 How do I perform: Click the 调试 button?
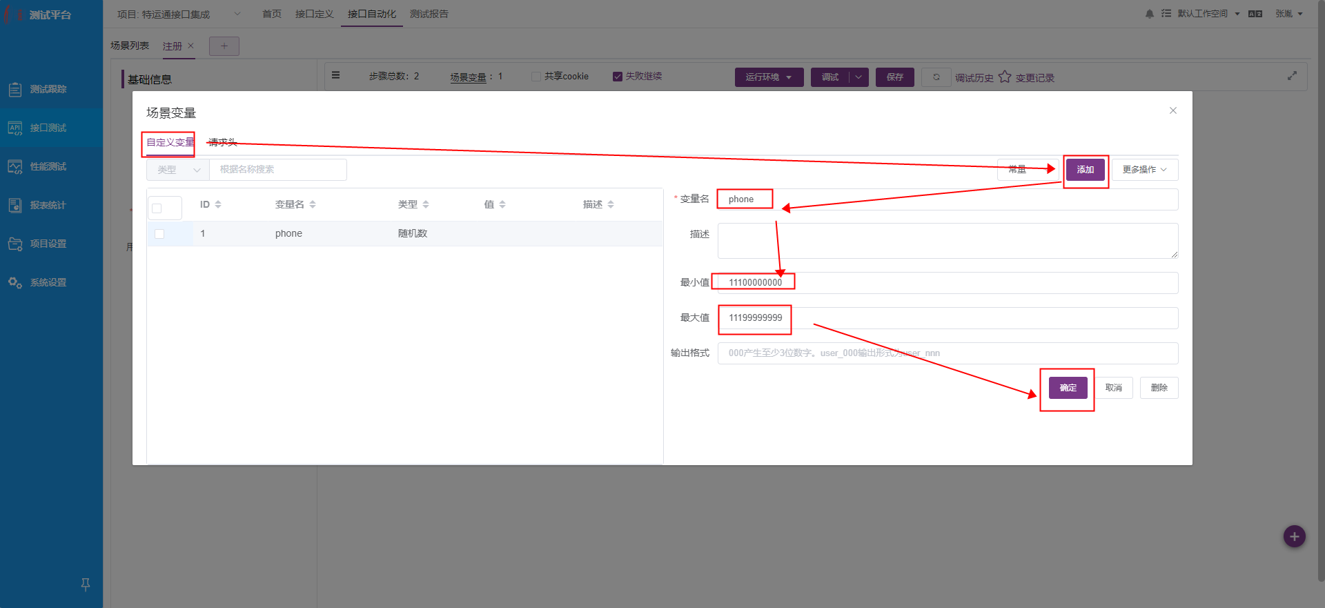pyautogui.click(x=830, y=77)
